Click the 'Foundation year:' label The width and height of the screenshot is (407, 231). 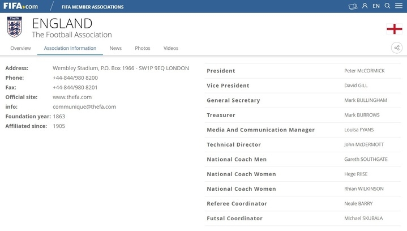click(28, 117)
